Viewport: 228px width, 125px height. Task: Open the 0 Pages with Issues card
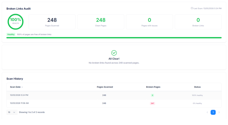coord(149,22)
